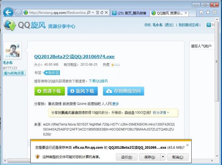Share to Qzone
Image resolution: width=222 pixels, height=165 pixels.
click(x=81, y=104)
